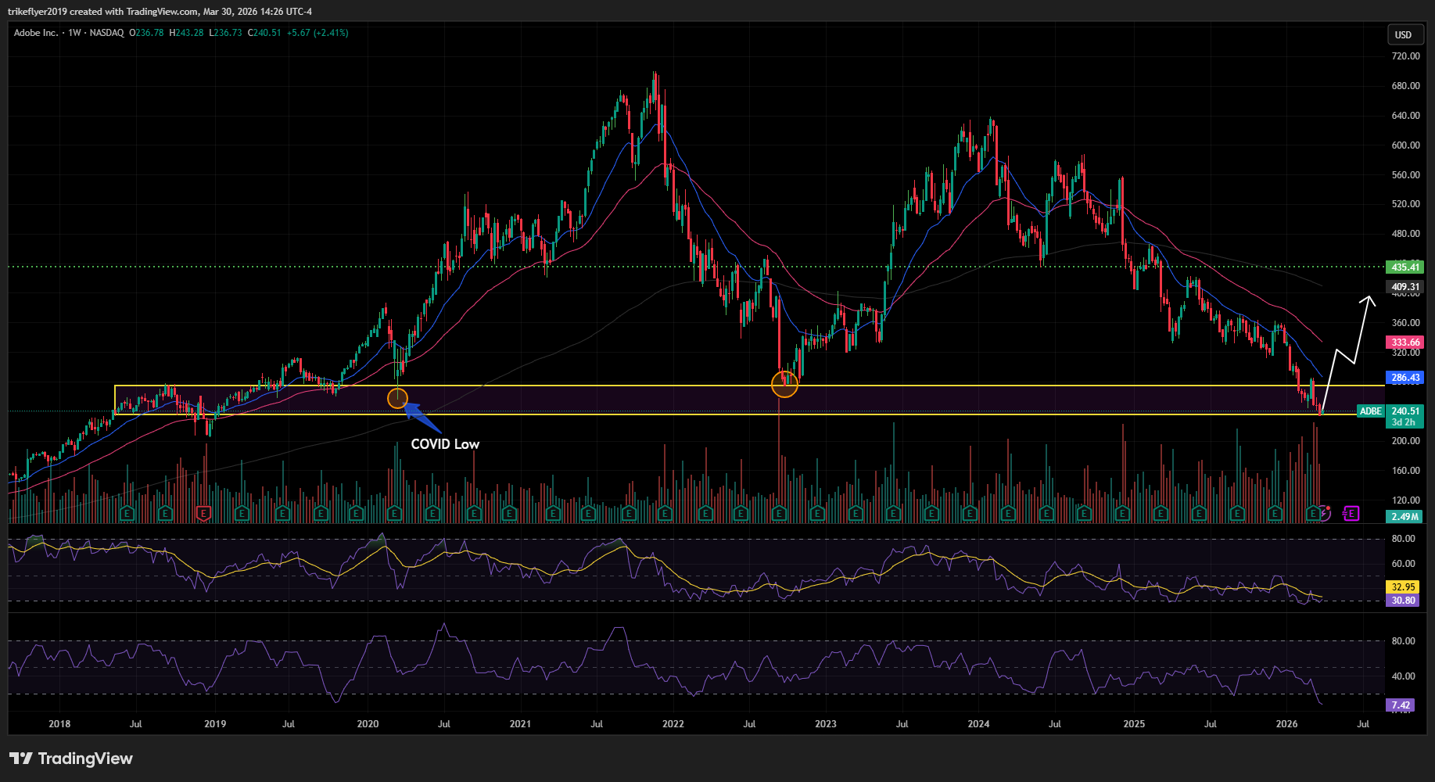Click the 720.00 price scale label

tap(1405, 56)
